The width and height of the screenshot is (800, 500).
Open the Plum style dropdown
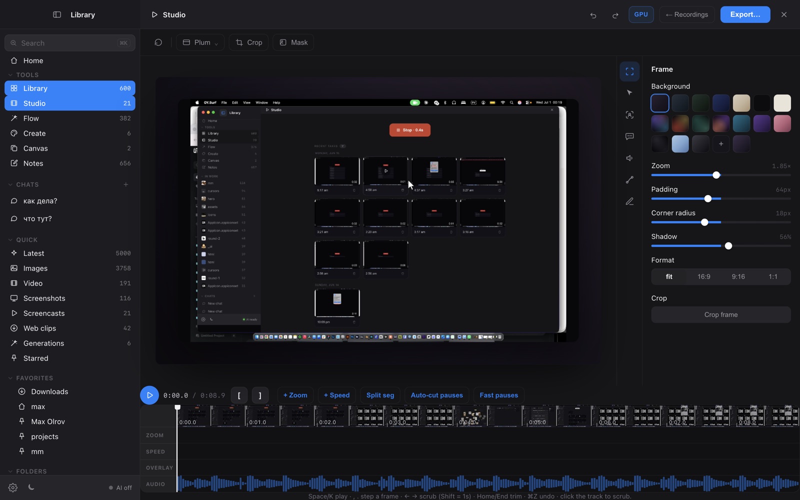coord(200,42)
